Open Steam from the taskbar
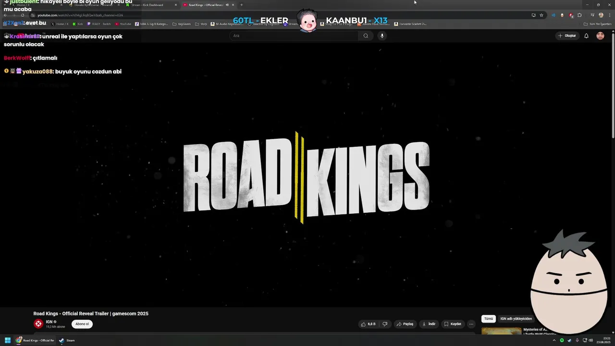 67,340
